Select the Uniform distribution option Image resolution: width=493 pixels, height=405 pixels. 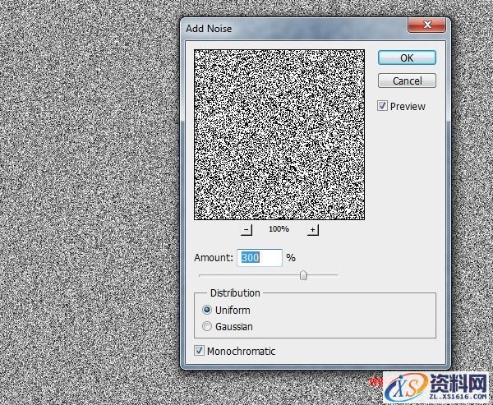click(207, 311)
